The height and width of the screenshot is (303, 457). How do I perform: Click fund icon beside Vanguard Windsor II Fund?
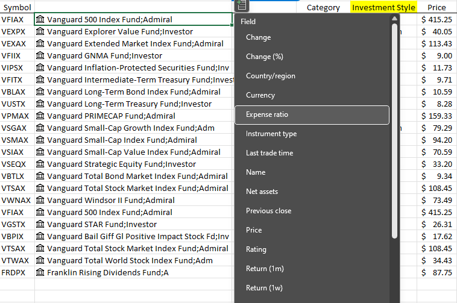(x=40, y=200)
